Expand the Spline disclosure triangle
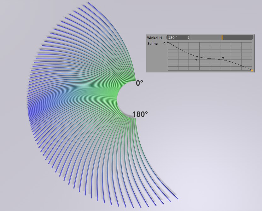Image resolution: width=262 pixels, height=211 pixels. pos(164,43)
